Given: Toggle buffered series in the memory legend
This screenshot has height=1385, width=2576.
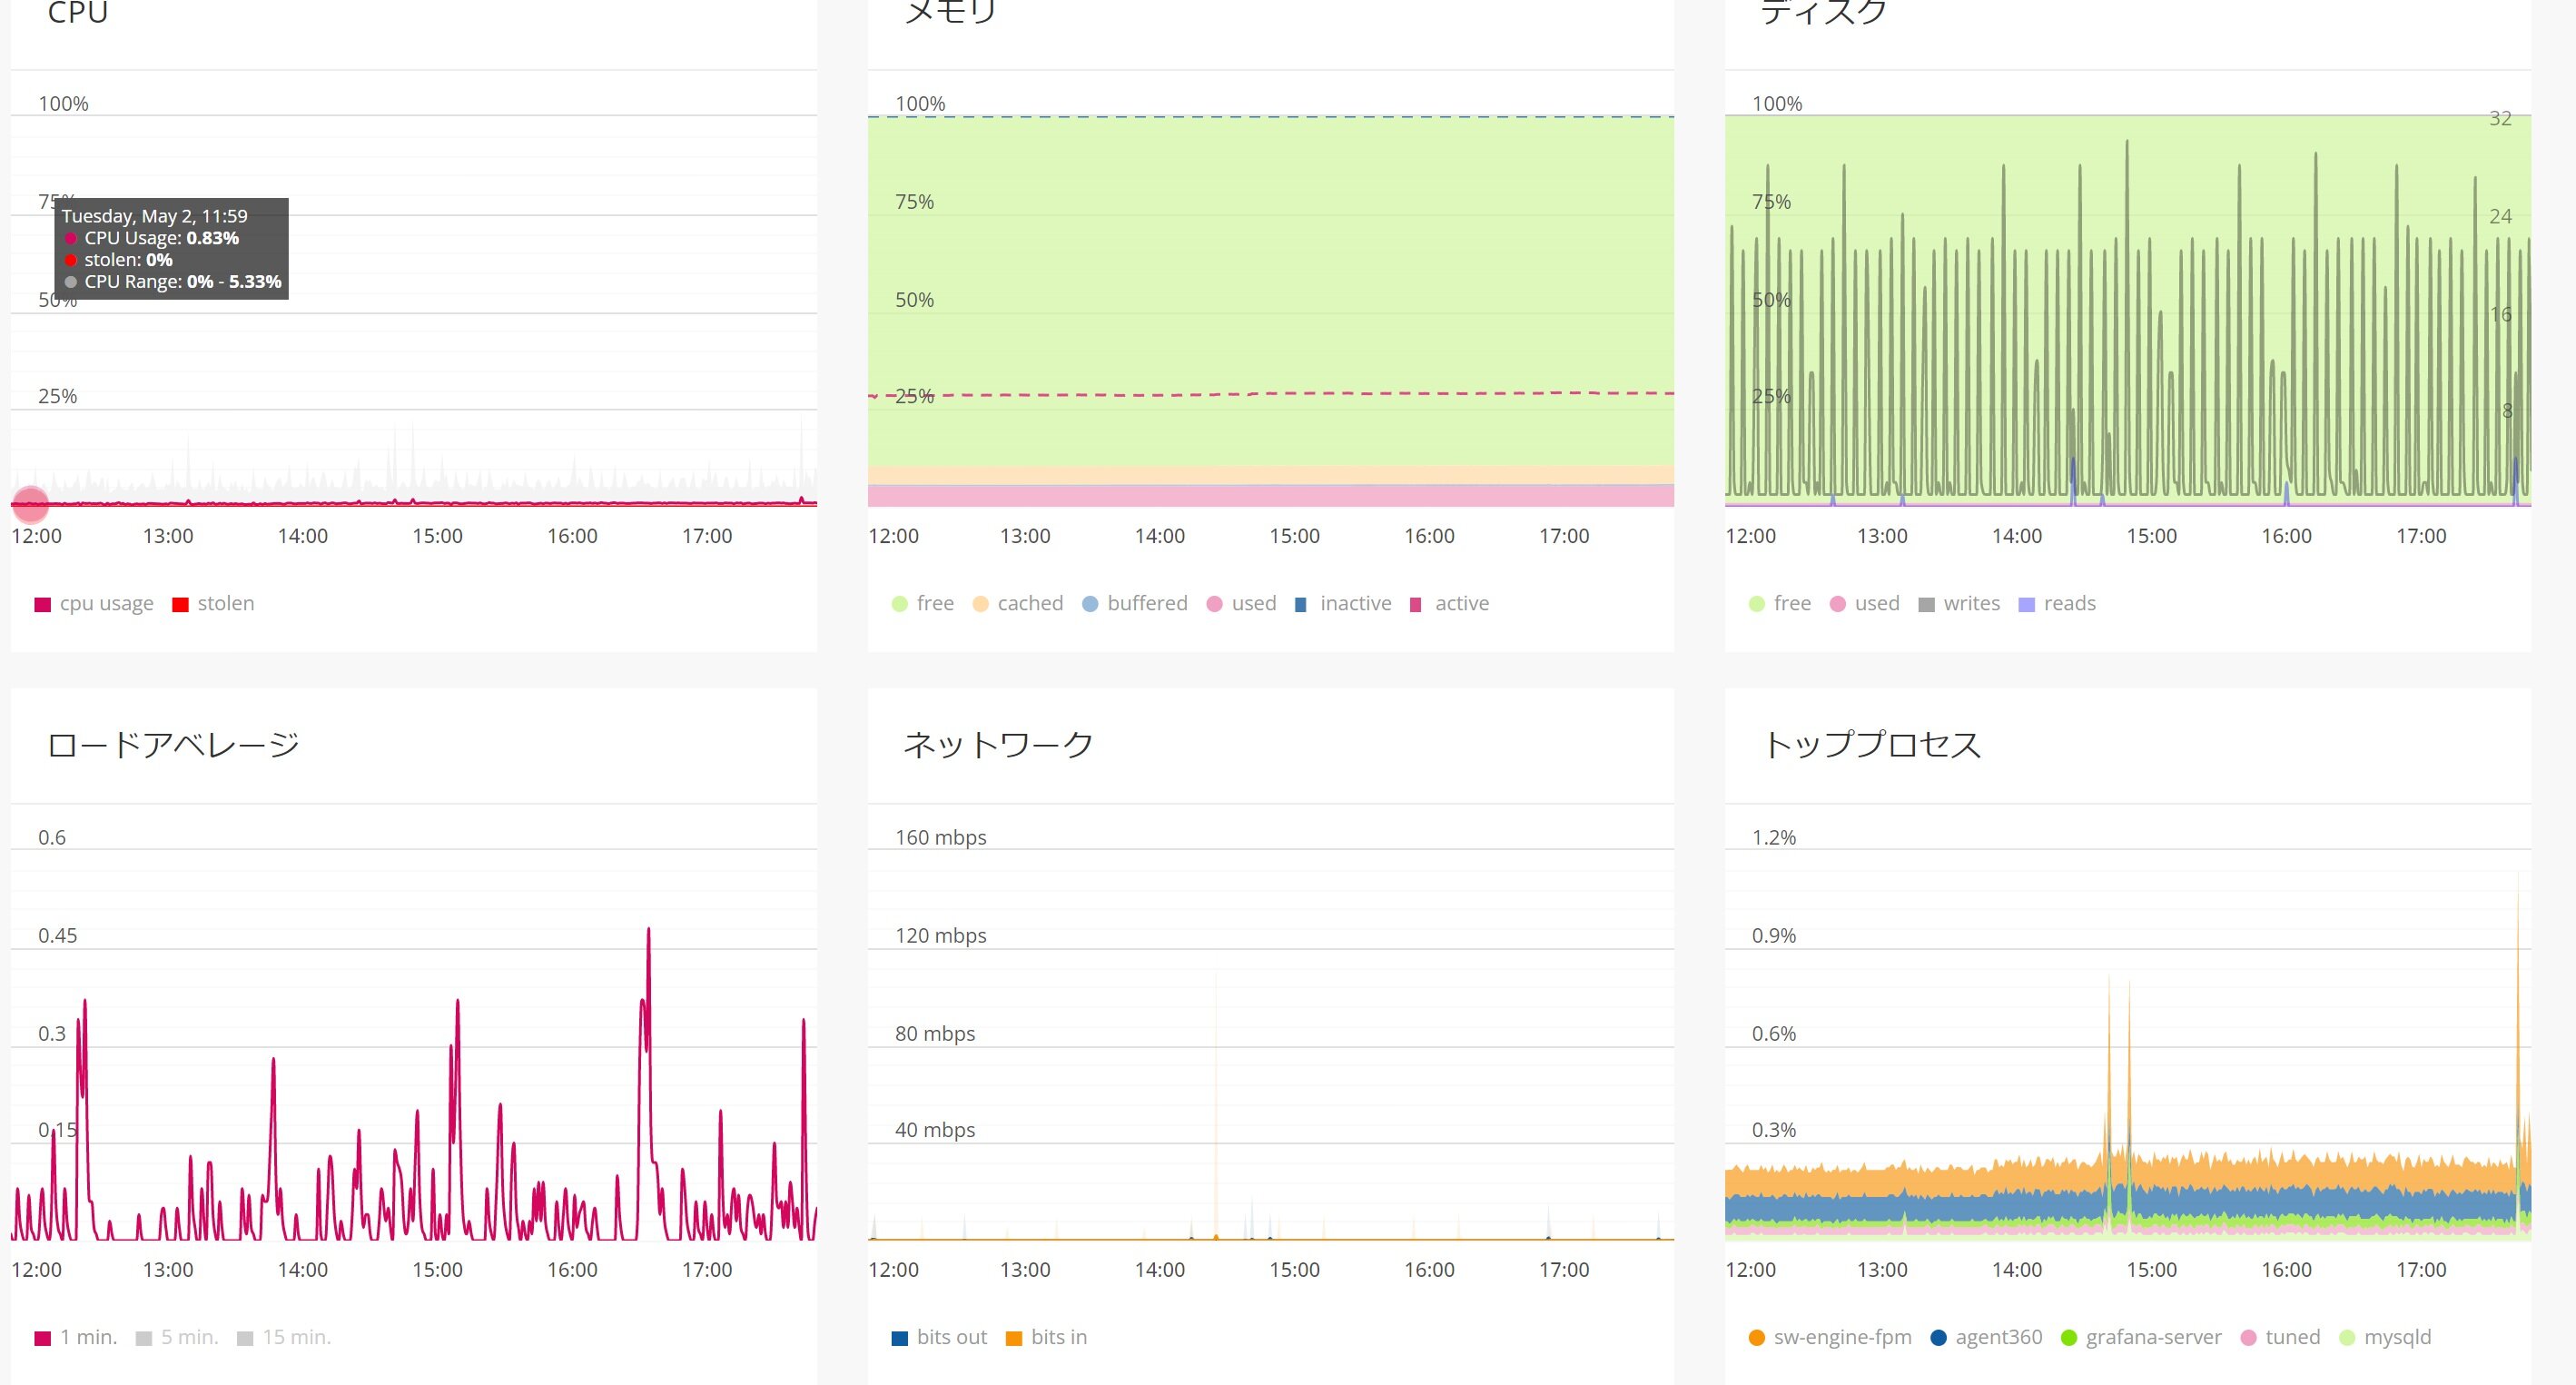Looking at the screenshot, I should 1135,604.
